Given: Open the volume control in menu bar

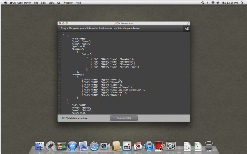Looking at the screenshot, I should 218,3.
